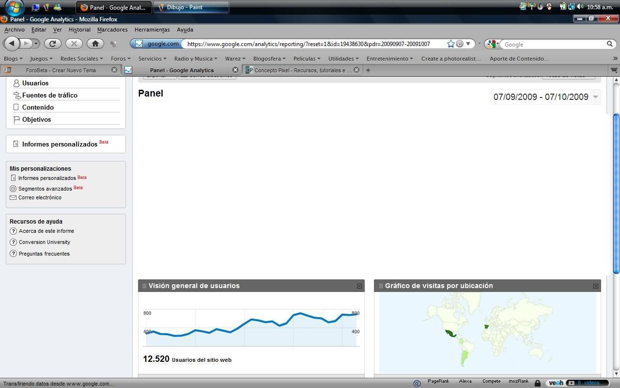620x388 pixels.
Task: Open the date range 07/09/2009 - 07/10/2009 dropdown
Action: [596, 97]
